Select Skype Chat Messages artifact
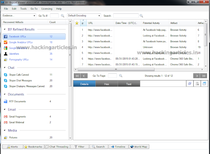Viewport: 210px width, 154px height. [x=34, y=81]
